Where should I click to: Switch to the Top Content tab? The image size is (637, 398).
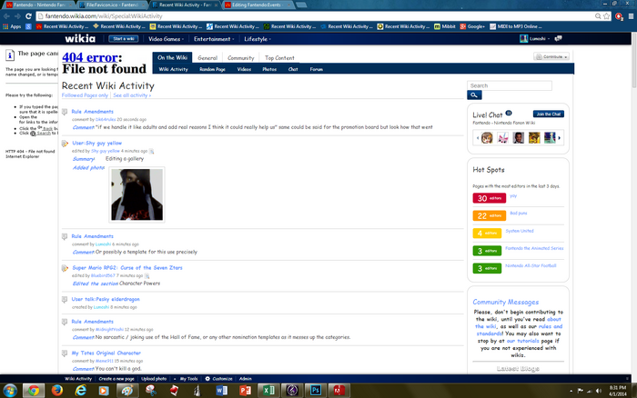pos(279,58)
